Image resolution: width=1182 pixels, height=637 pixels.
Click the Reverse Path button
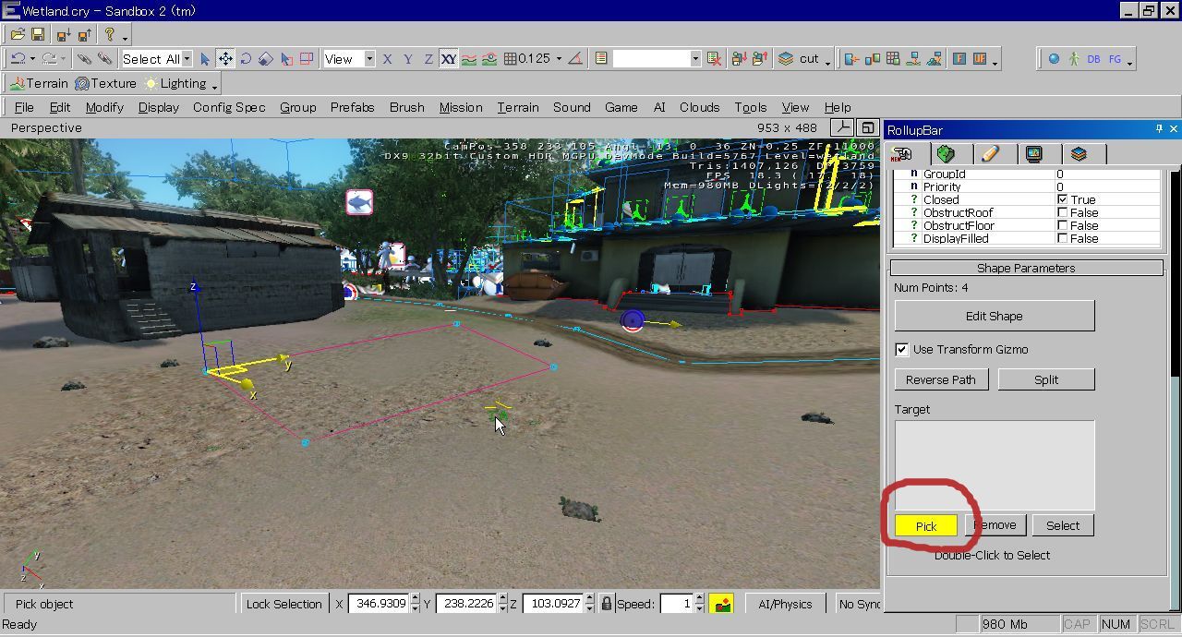coord(941,379)
